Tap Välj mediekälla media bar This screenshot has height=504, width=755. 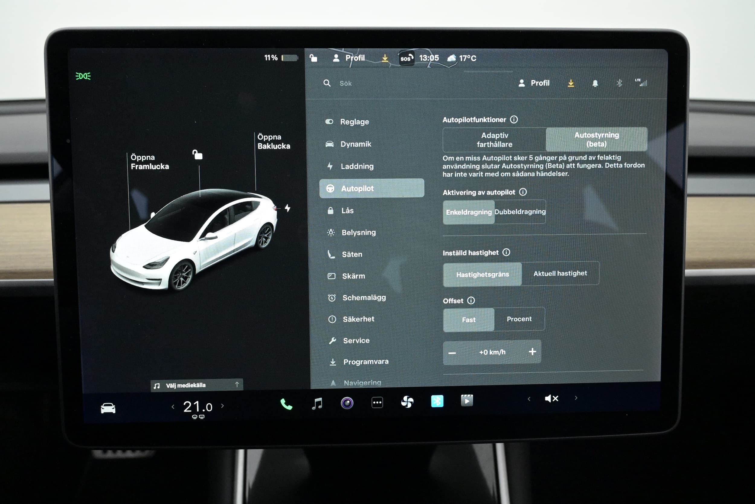pyautogui.click(x=197, y=385)
